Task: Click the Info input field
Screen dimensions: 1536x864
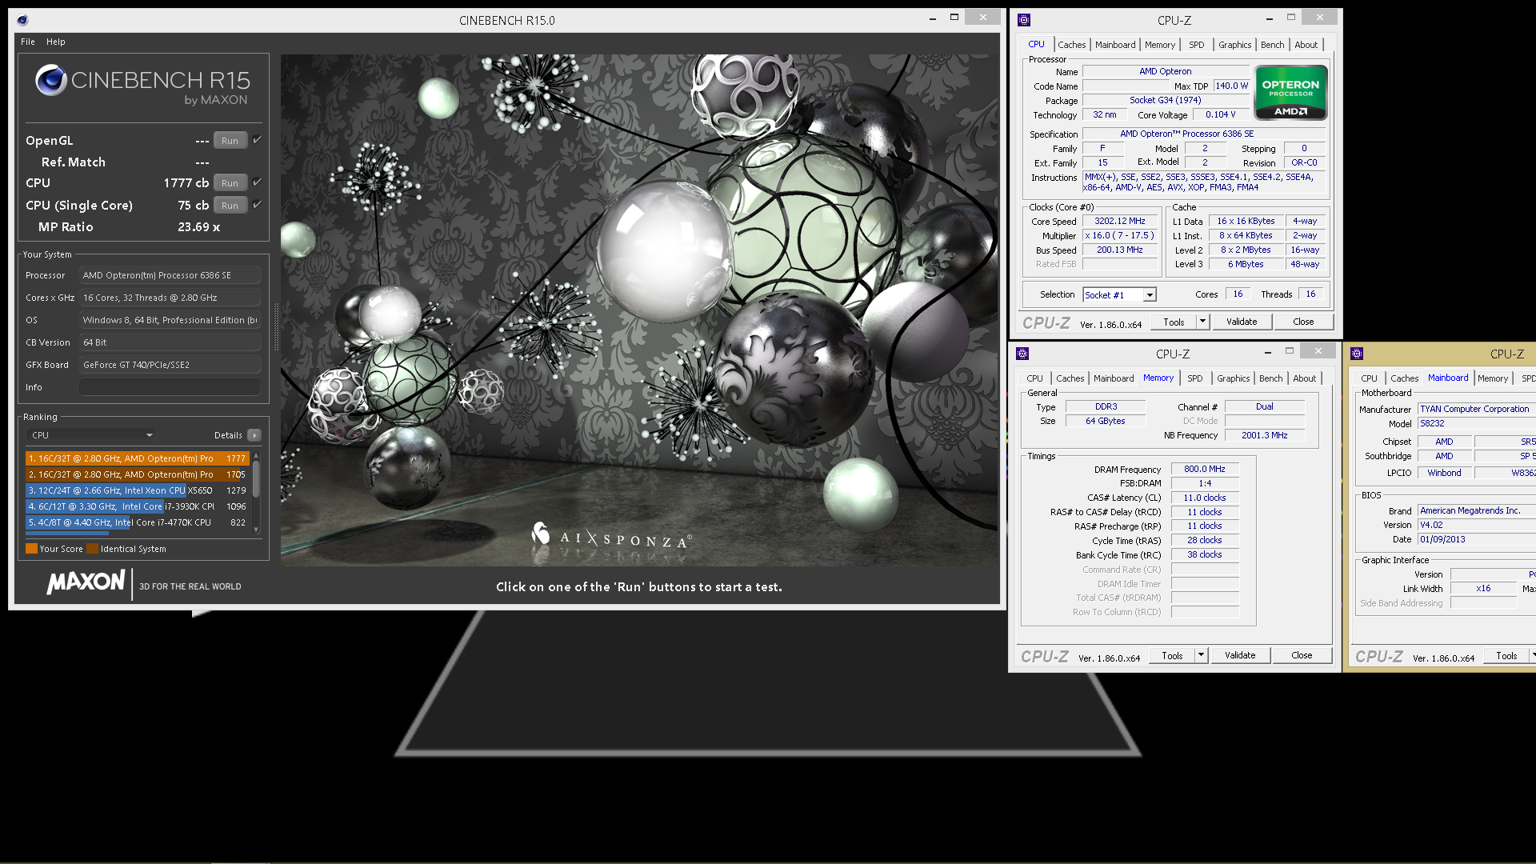Action: [x=170, y=387]
